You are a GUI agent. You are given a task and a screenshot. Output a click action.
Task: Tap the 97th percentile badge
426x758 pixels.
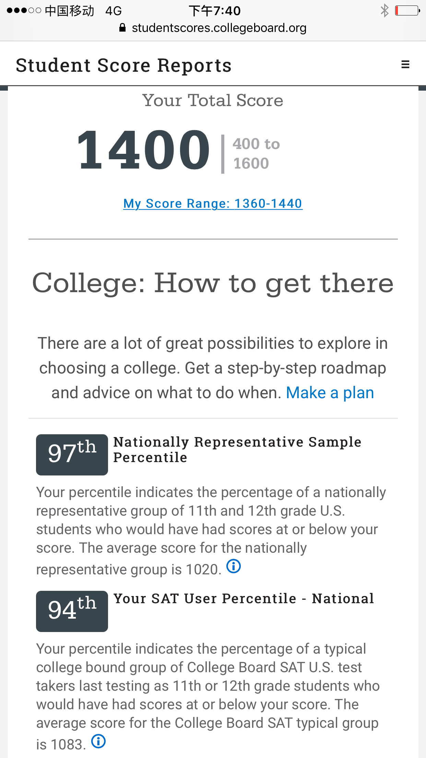(72, 455)
